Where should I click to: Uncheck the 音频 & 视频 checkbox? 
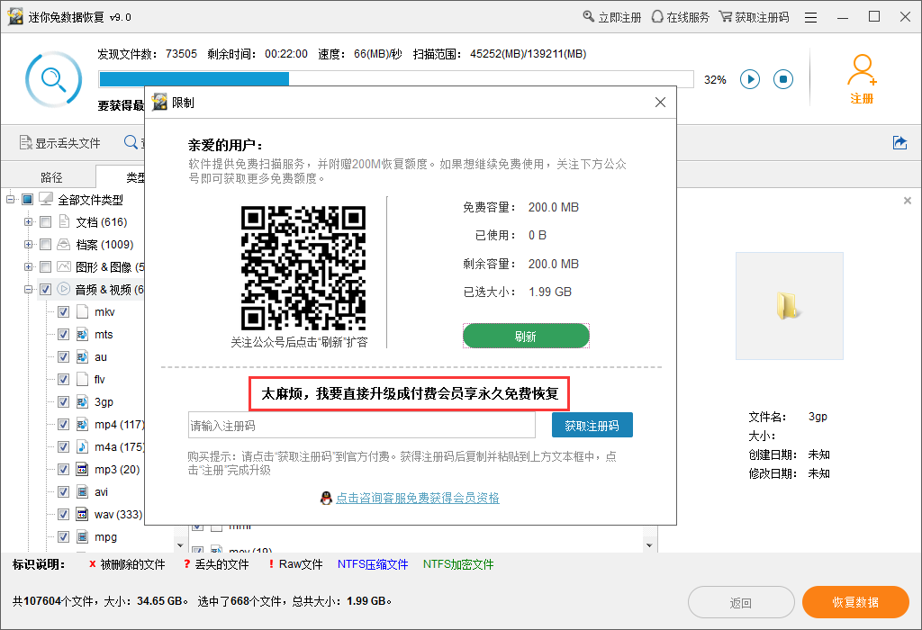pyautogui.click(x=45, y=289)
